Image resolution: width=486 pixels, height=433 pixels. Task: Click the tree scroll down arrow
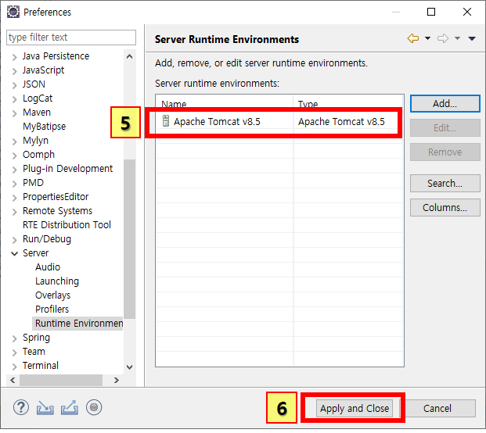130,367
